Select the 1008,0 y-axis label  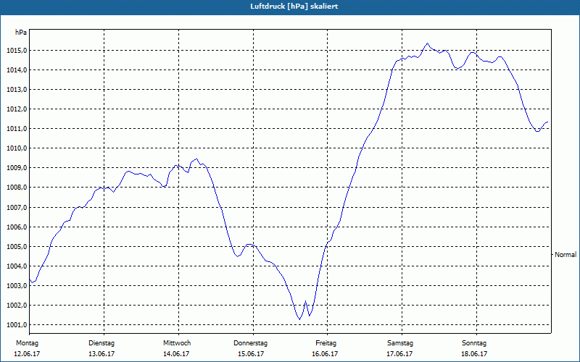pos(17,188)
